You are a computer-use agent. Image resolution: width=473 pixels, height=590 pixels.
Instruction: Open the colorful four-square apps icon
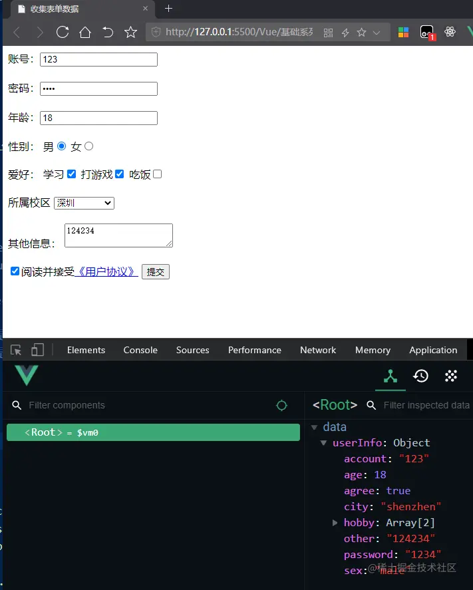tap(403, 33)
